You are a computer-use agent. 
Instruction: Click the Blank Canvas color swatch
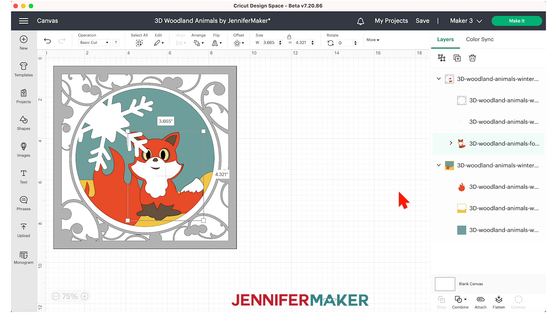(445, 284)
